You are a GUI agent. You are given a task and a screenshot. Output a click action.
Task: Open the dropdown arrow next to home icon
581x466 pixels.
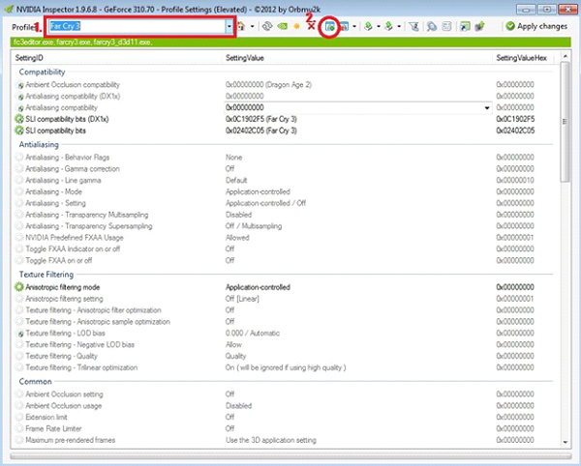coord(252,27)
